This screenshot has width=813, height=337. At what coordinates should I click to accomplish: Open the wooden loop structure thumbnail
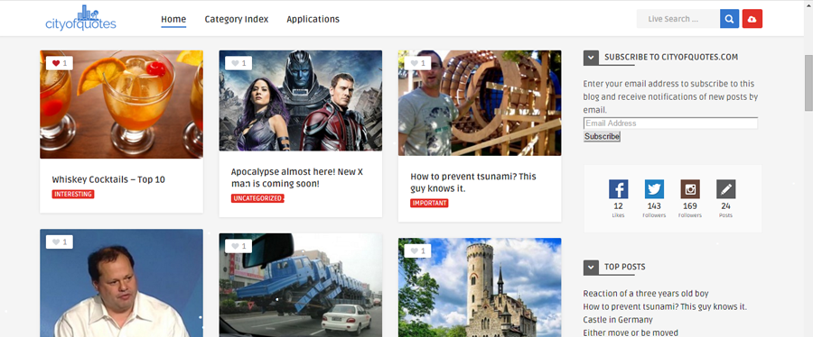tap(480, 103)
